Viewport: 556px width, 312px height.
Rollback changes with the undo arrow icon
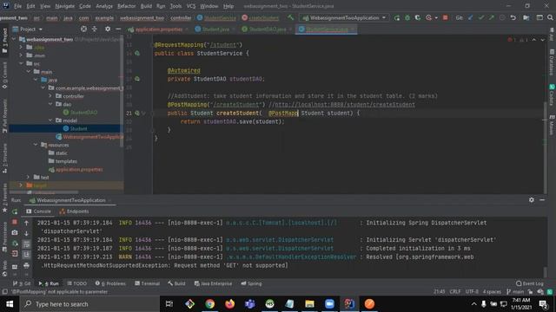coord(513,17)
